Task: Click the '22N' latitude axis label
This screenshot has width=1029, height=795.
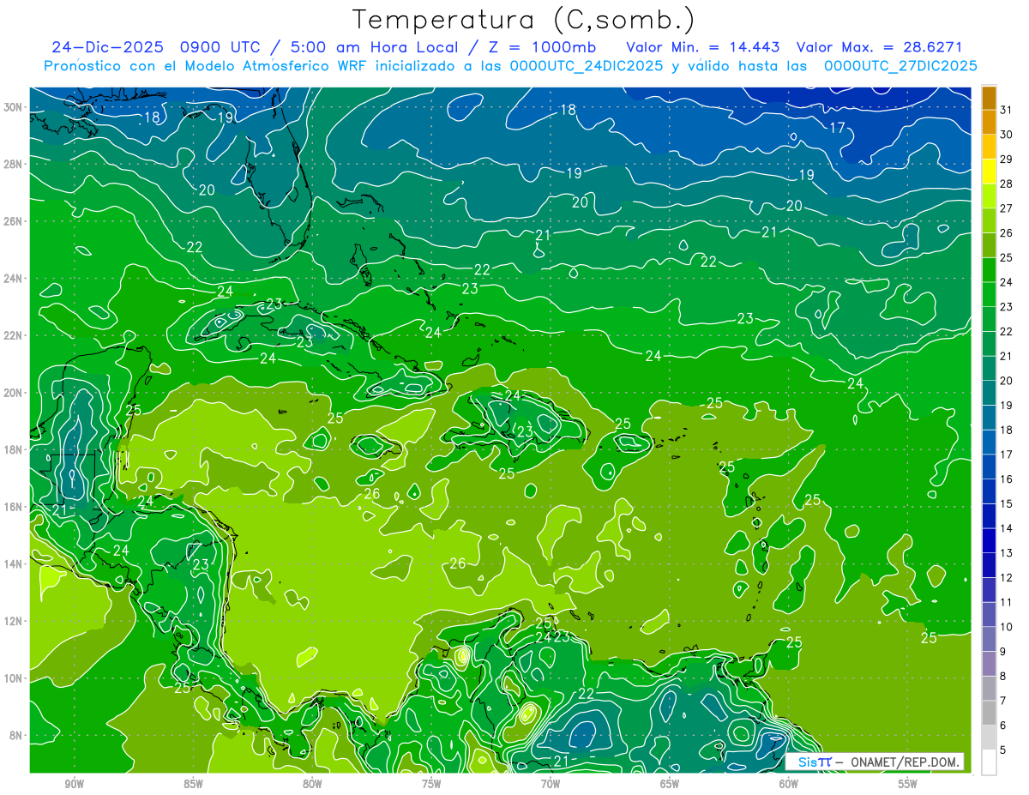Action: click(12, 335)
